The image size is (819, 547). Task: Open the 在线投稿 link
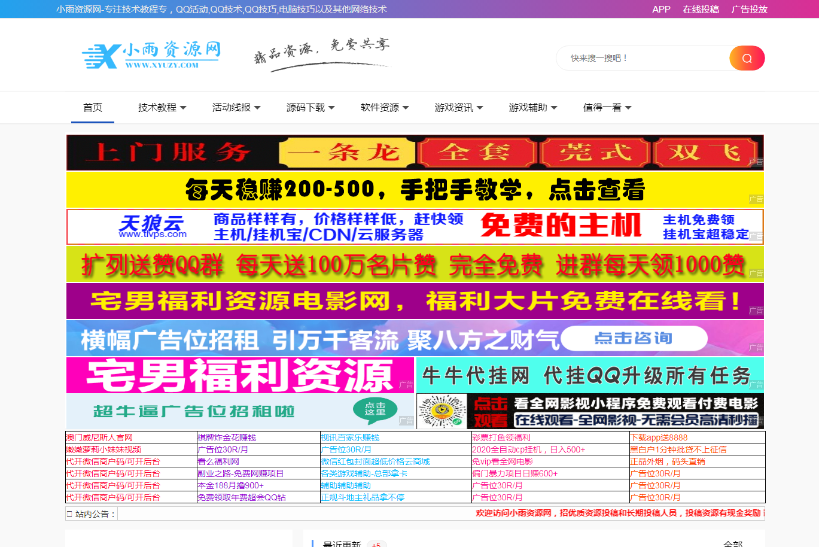click(x=701, y=9)
